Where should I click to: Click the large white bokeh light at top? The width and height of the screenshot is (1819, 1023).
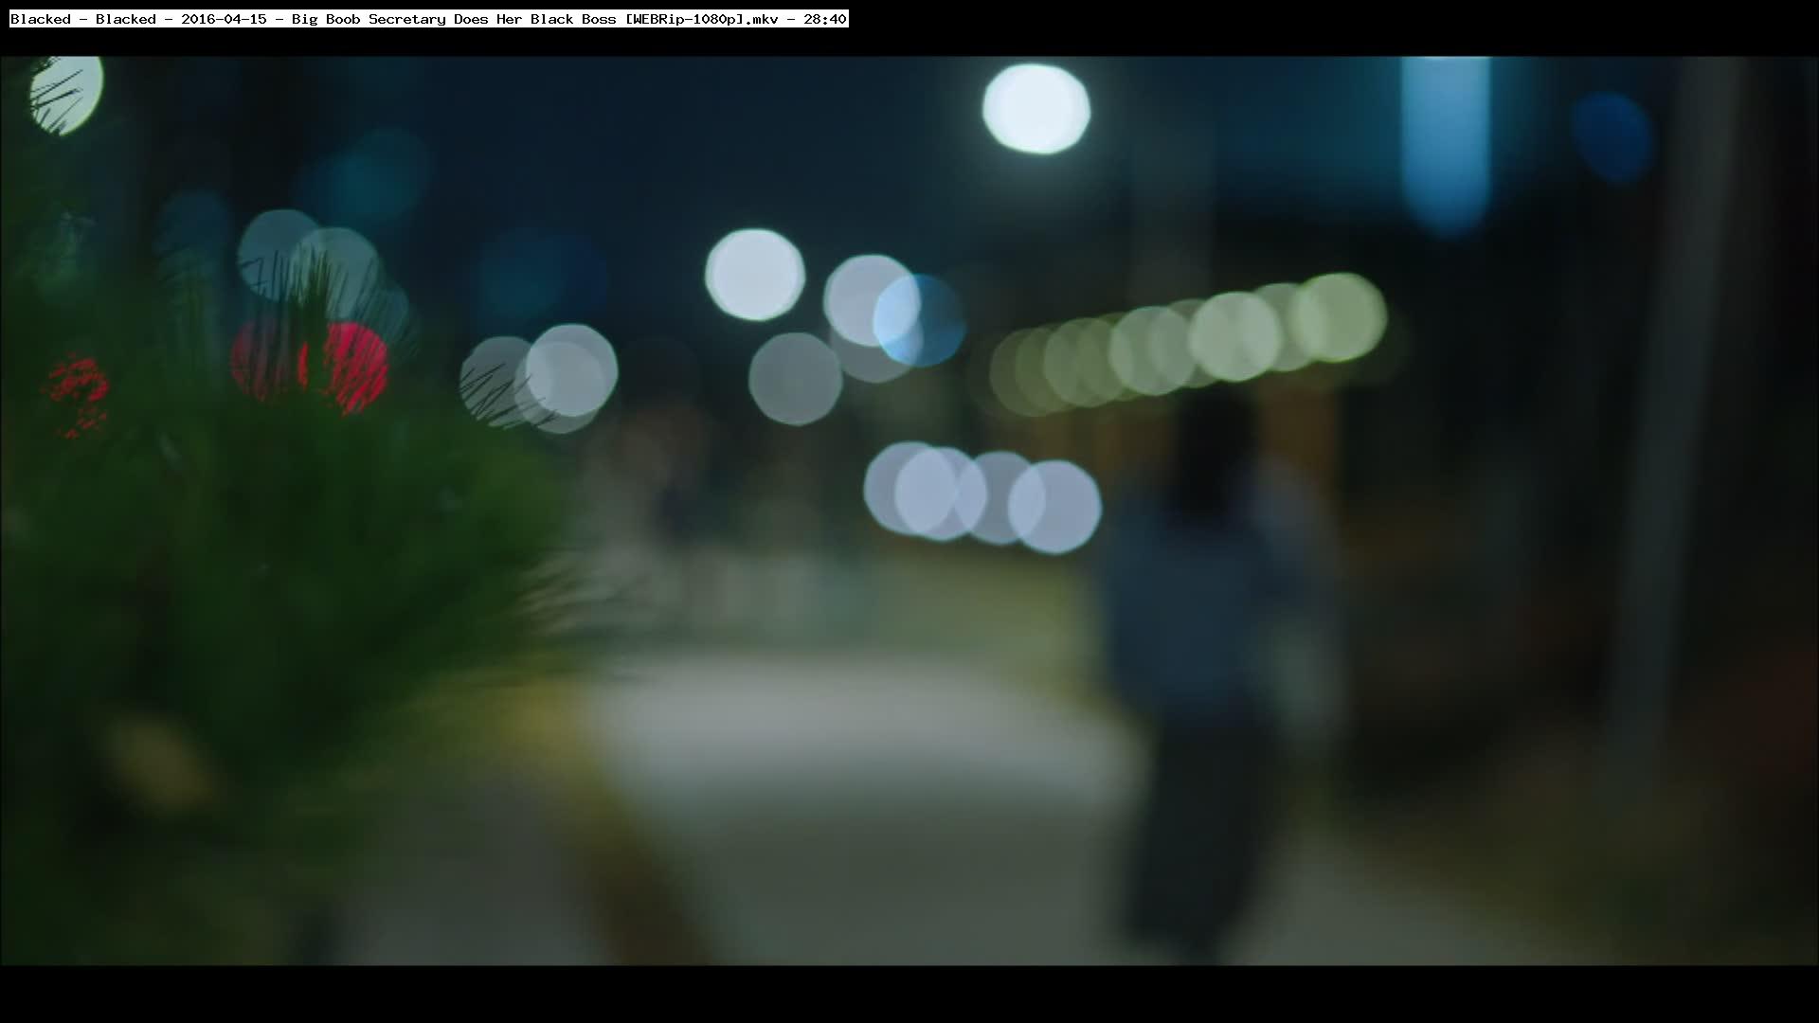coord(1036,109)
